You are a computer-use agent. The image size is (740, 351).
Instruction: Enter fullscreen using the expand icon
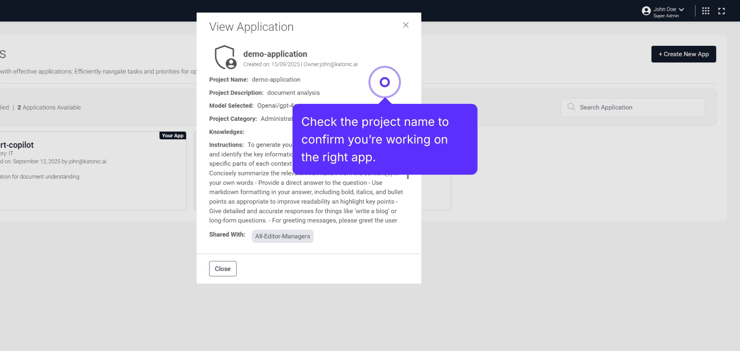click(721, 11)
